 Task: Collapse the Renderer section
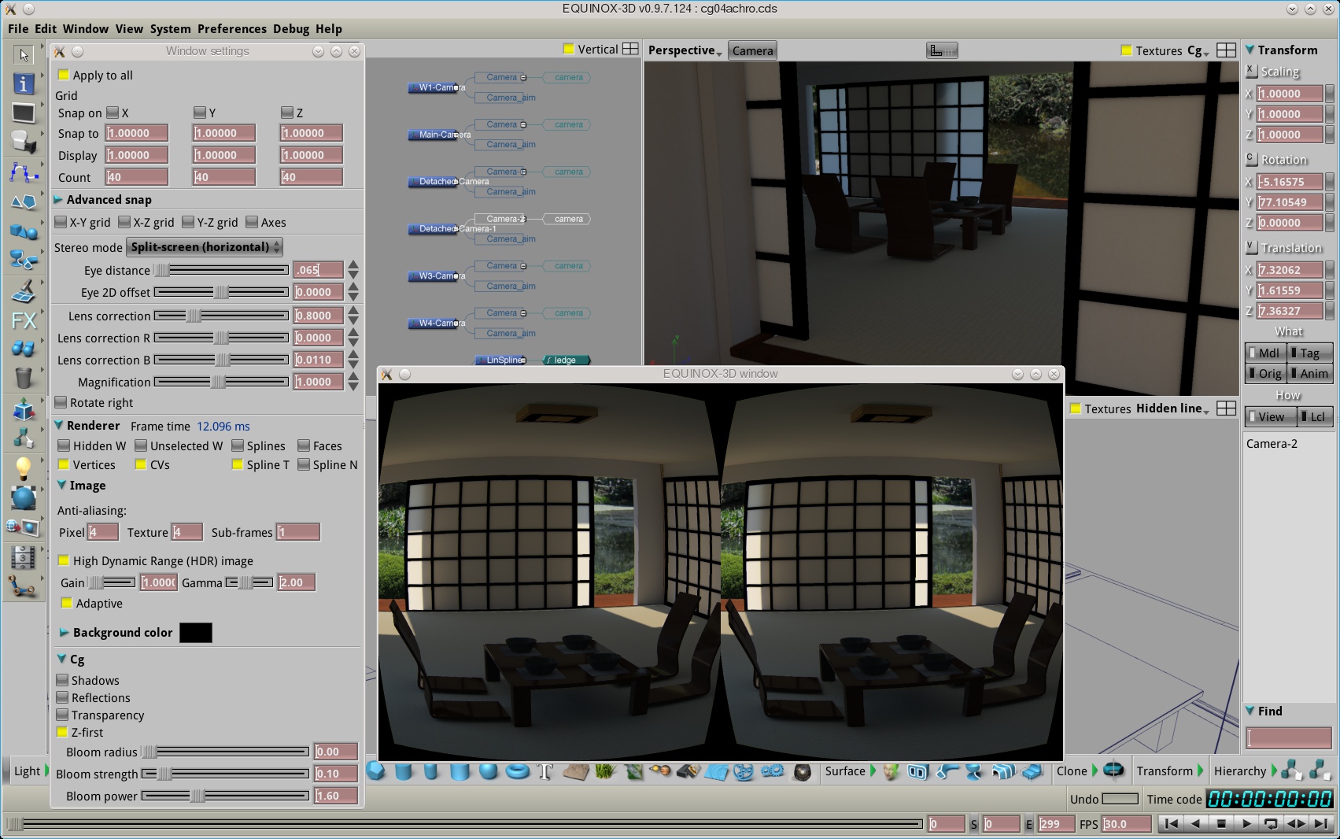pos(59,425)
